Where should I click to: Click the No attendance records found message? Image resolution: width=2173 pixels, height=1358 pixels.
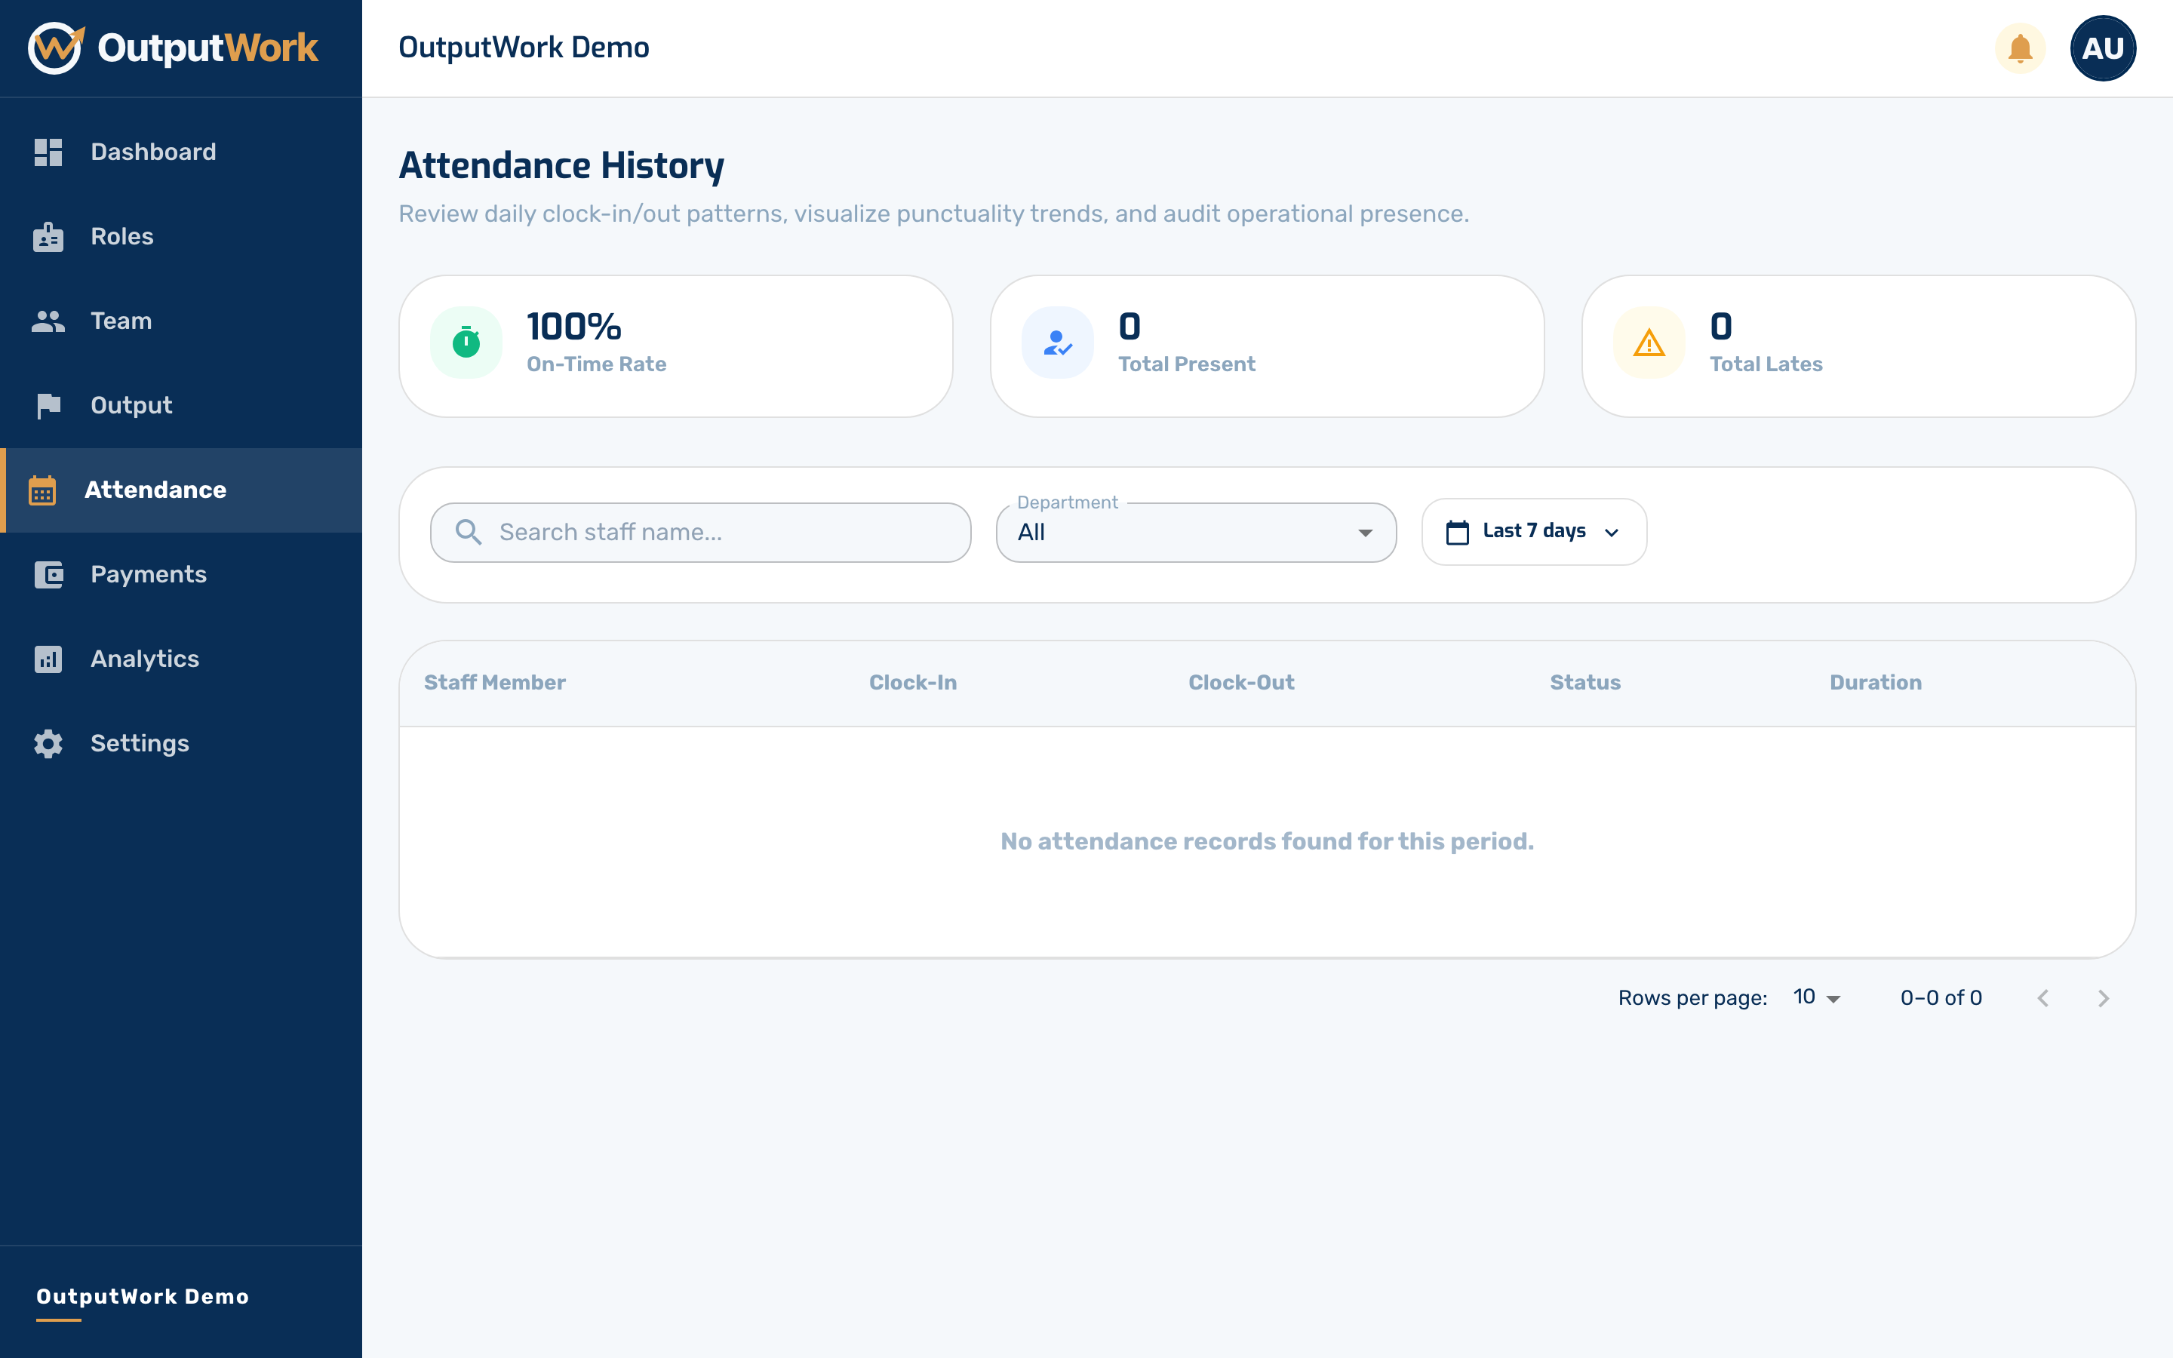coord(1267,841)
